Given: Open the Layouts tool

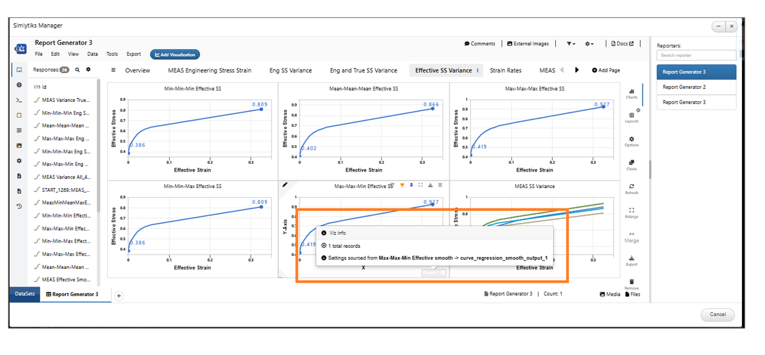Looking at the screenshot, I should (631, 117).
